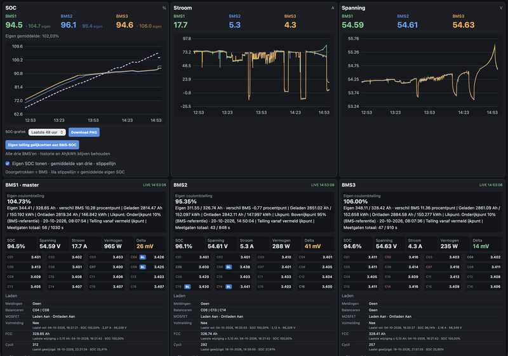Click BMS1 Delta tile showing 26 mV
Viewport: 508px width, 356px height.
click(150, 244)
